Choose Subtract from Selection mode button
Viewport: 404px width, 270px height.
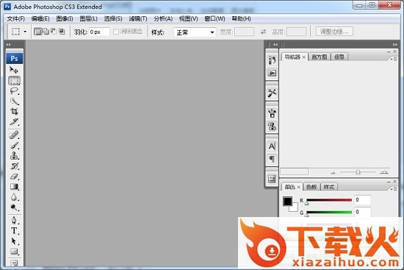coord(54,32)
